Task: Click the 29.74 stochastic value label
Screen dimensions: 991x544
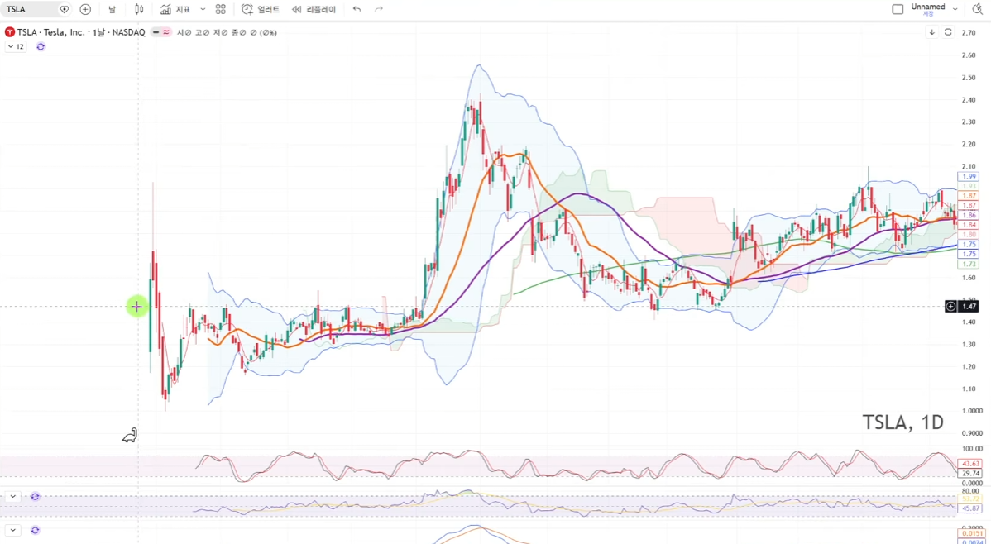Action: [x=970, y=473]
